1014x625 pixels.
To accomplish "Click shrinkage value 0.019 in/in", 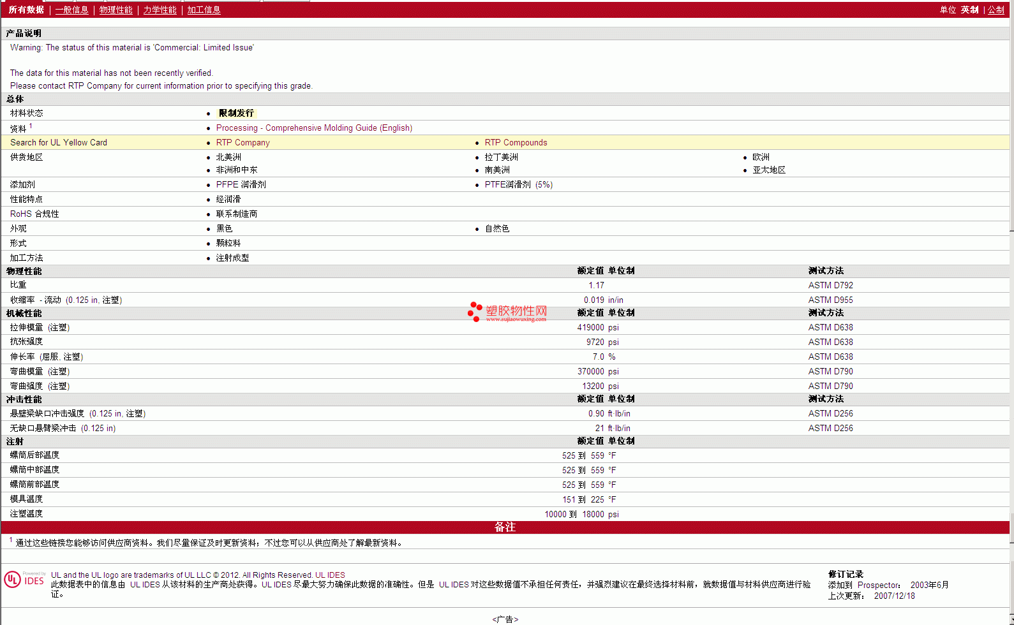I will 603,300.
